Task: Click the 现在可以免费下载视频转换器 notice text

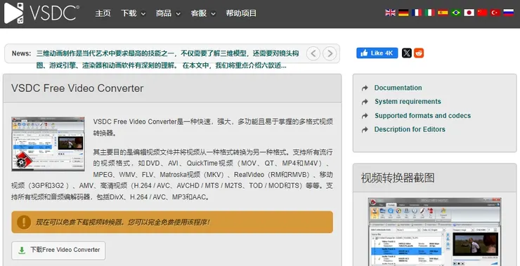Action: point(122,222)
